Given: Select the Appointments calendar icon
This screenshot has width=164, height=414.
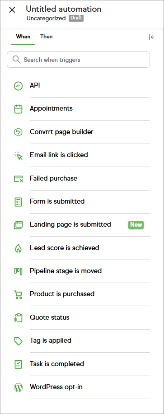Looking at the screenshot, I should point(18,109).
